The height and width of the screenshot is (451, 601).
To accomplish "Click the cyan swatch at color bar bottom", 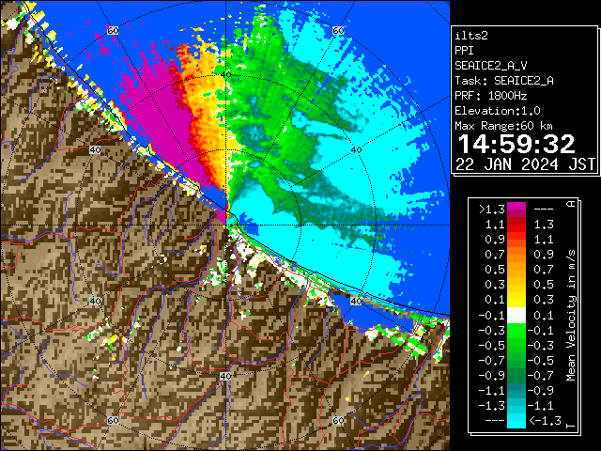I will click(516, 420).
